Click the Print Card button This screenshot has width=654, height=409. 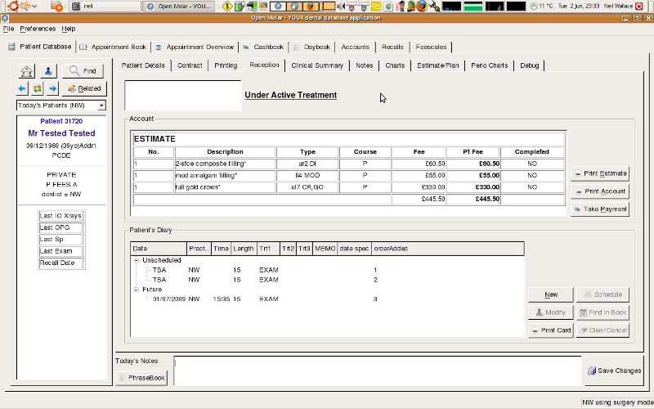click(x=551, y=330)
